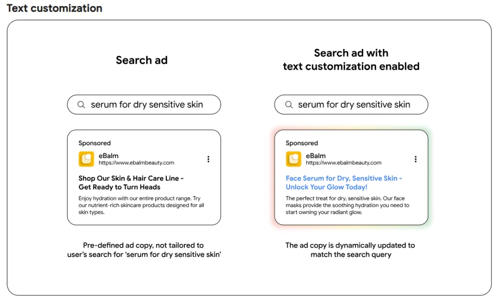Select the 'The perfect treat for dry, sensitive skin' description
Viewport: 499px width, 299px height.
347,205
